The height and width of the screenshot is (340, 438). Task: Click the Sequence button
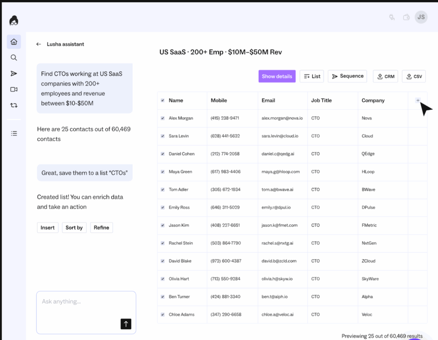(347, 76)
